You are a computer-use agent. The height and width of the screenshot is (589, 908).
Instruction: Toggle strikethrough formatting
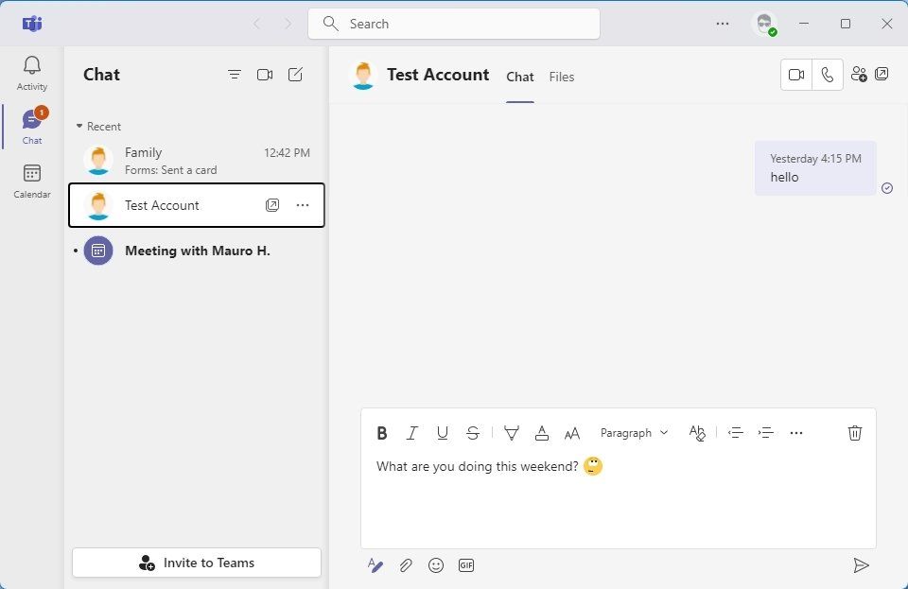(x=472, y=433)
